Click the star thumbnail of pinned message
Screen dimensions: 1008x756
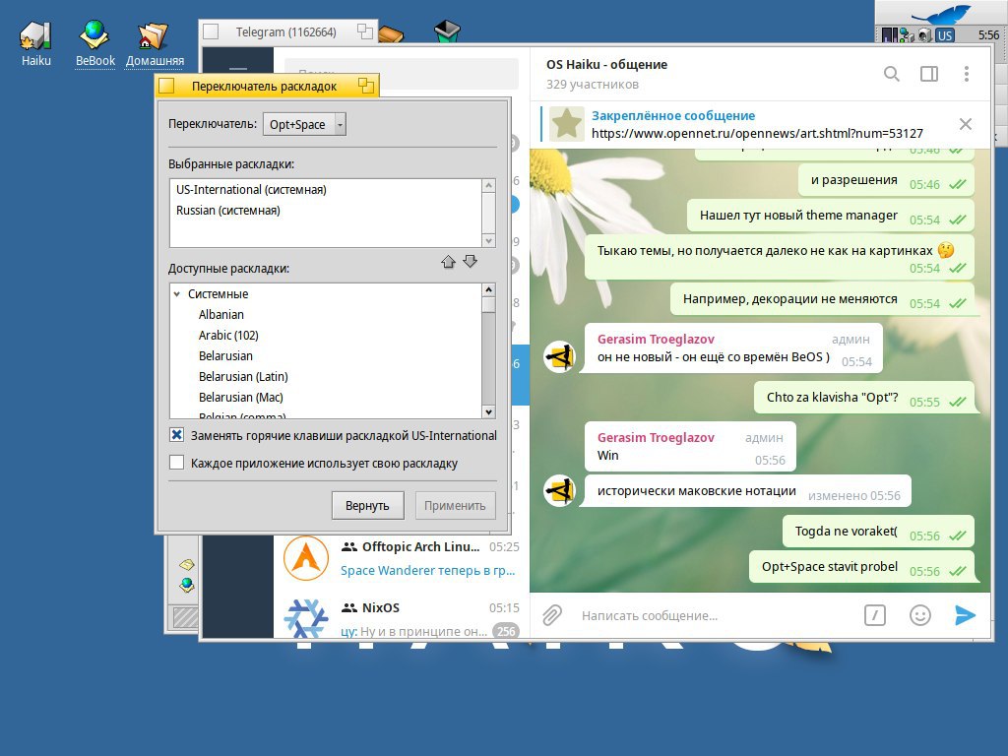pyautogui.click(x=566, y=123)
